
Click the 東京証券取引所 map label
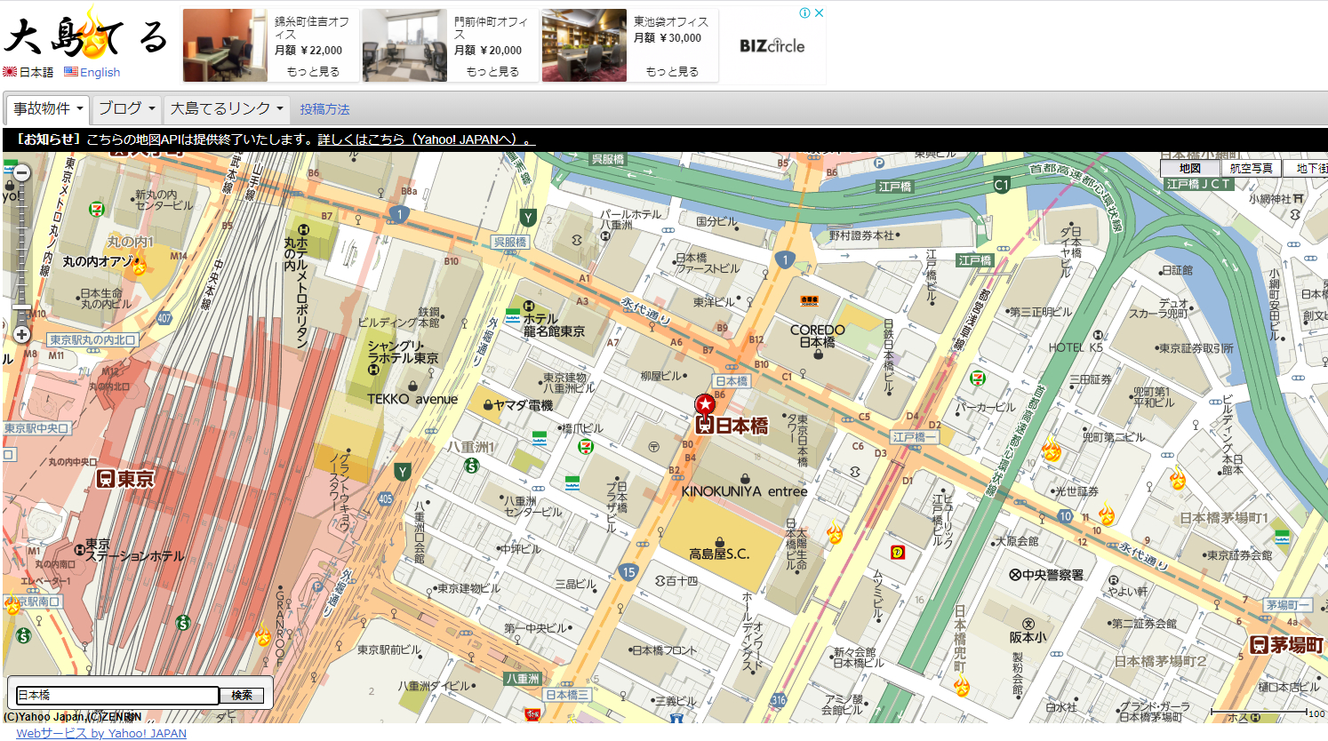(1196, 348)
